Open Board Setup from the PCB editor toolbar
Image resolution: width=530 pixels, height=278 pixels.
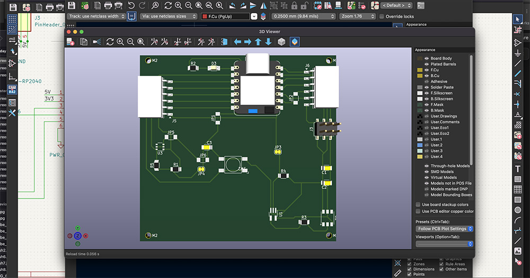[85, 5]
